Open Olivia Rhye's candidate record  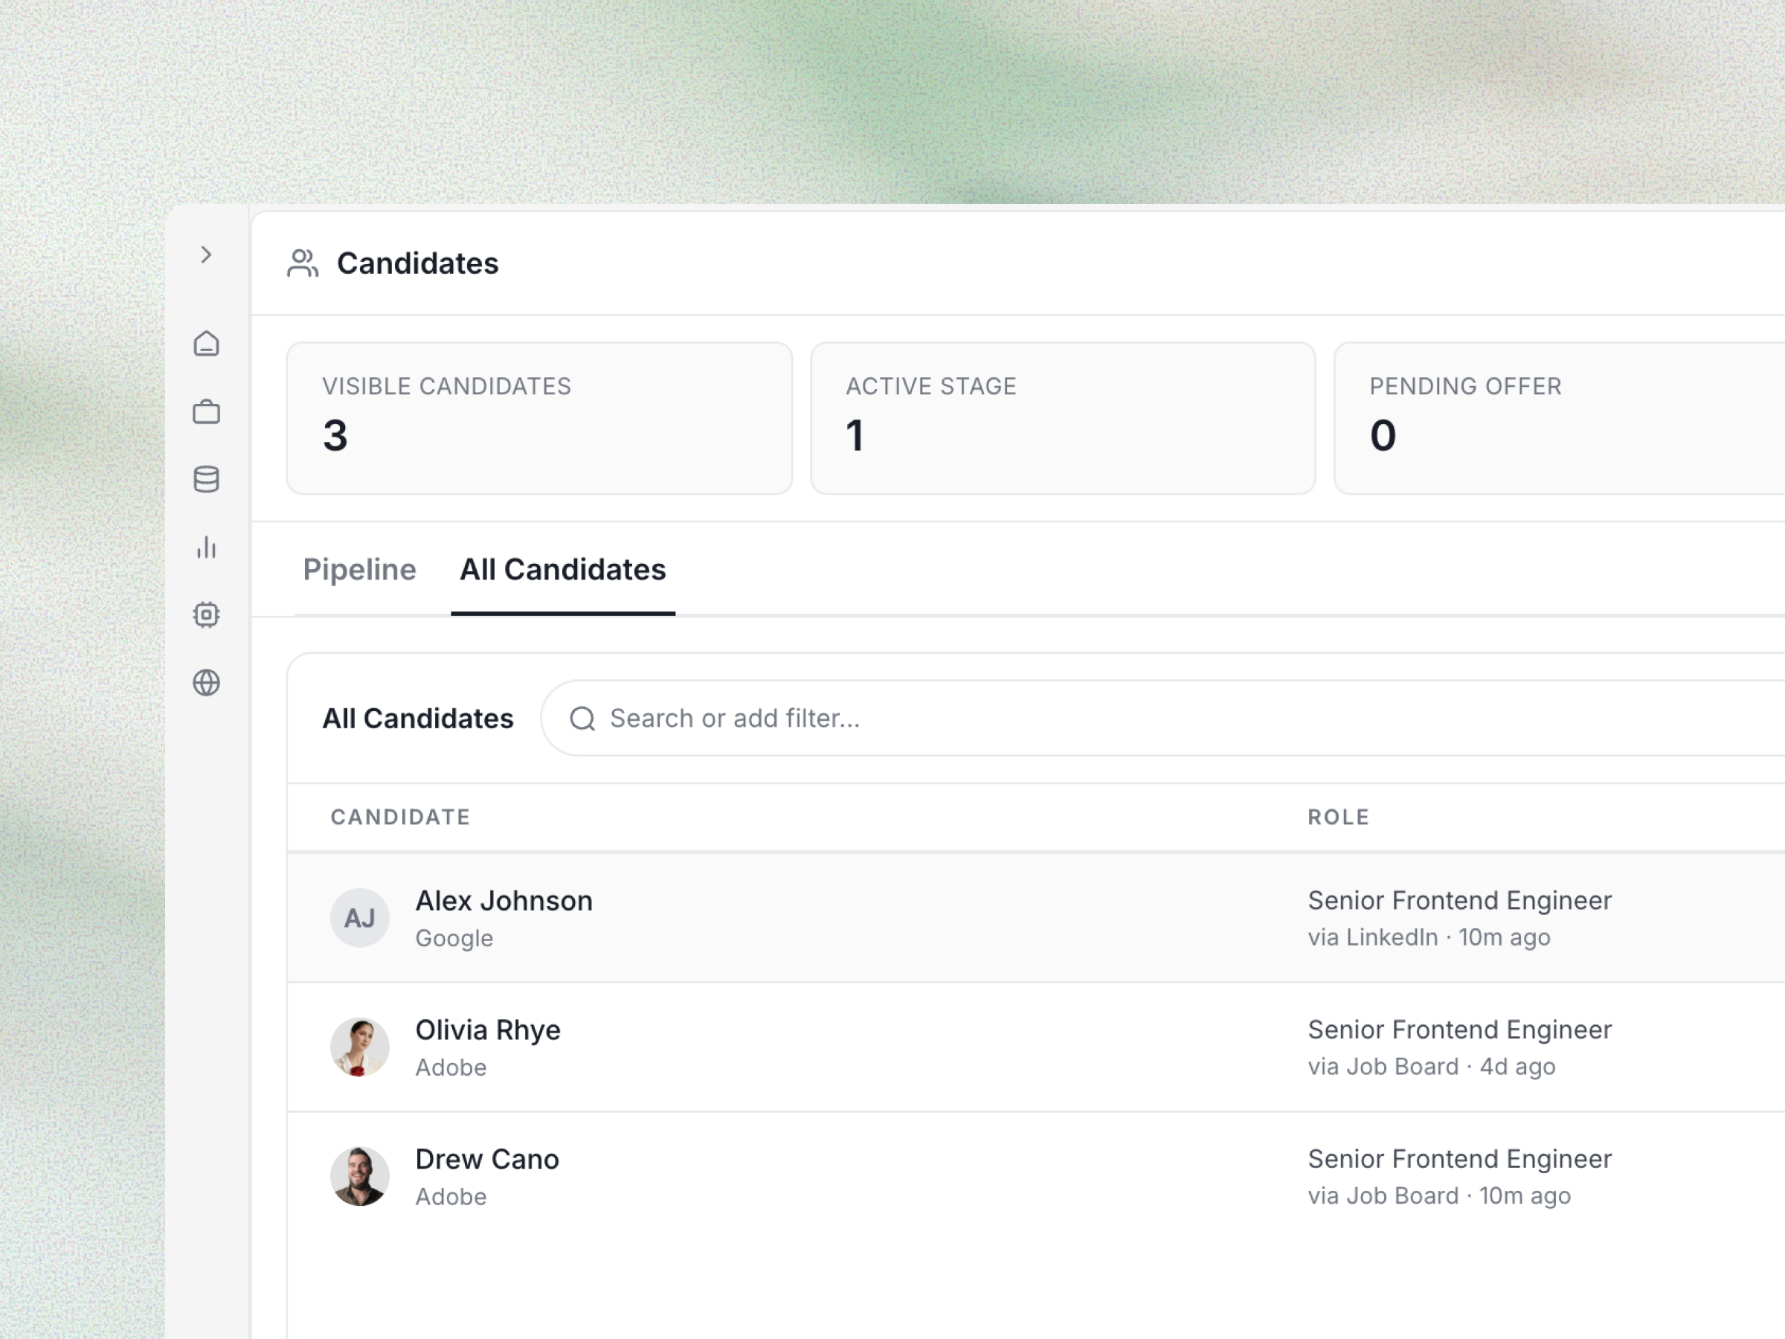pos(487,1030)
